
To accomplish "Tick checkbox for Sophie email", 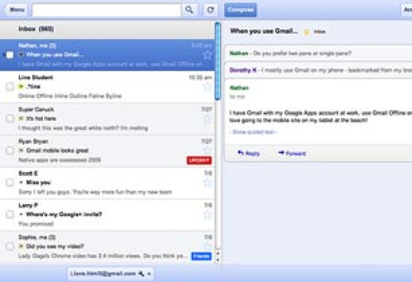I will [x=10, y=247].
